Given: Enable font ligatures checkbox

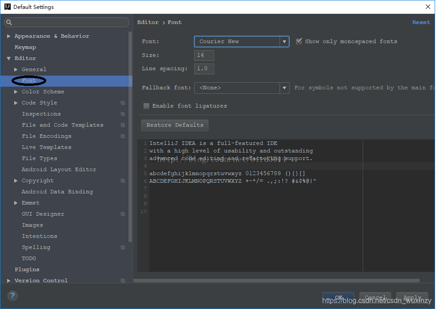Looking at the screenshot, I should tap(146, 106).
